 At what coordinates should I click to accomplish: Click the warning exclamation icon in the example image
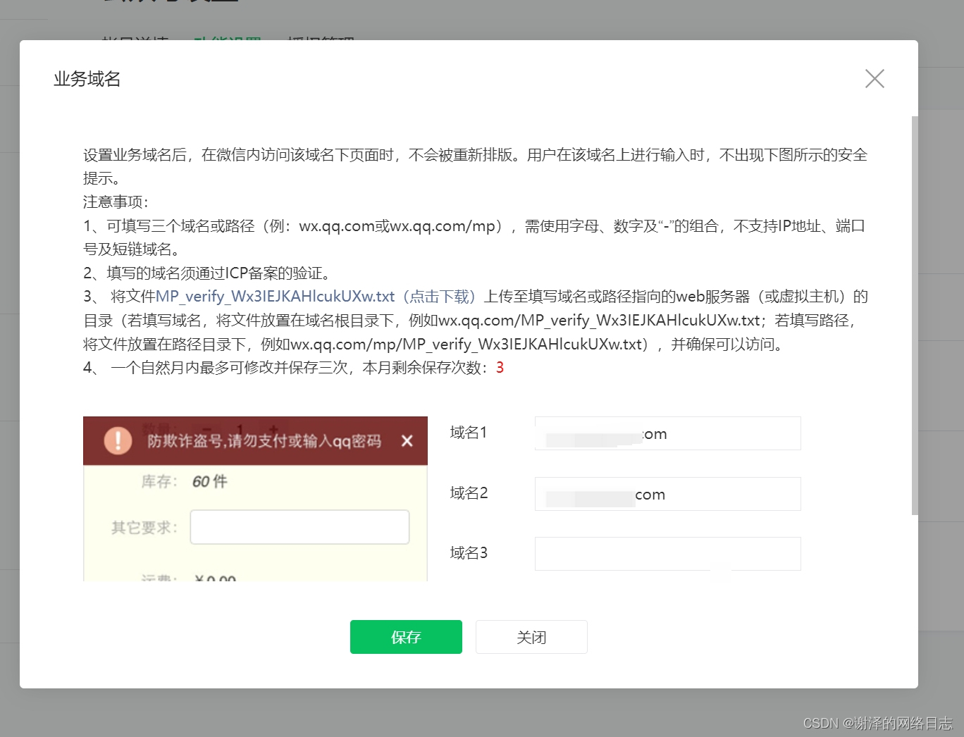tap(118, 440)
